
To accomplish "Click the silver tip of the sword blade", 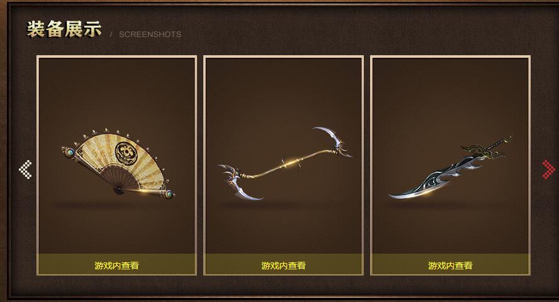I will tap(397, 195).
